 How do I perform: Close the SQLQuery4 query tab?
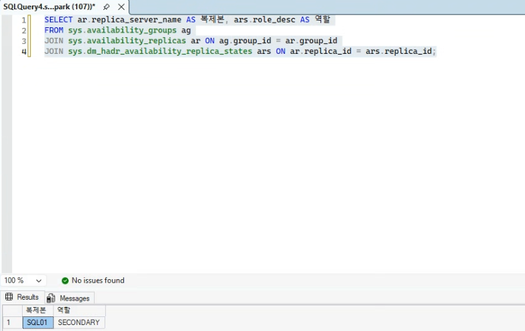pos(121,7)
